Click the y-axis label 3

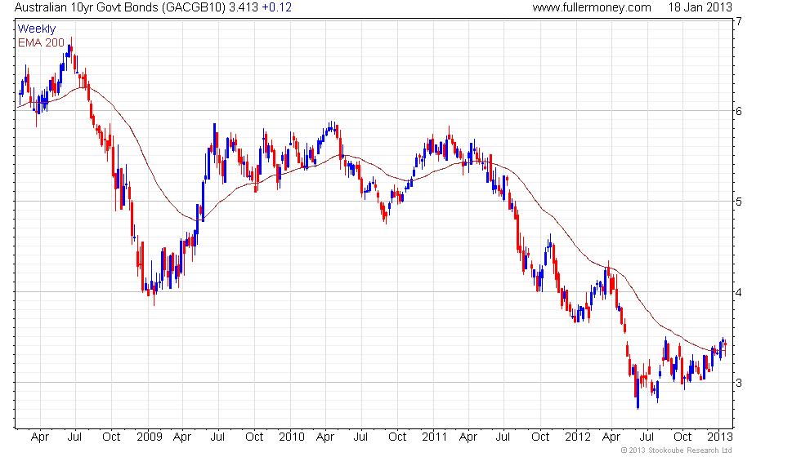[x=739, y=383]
